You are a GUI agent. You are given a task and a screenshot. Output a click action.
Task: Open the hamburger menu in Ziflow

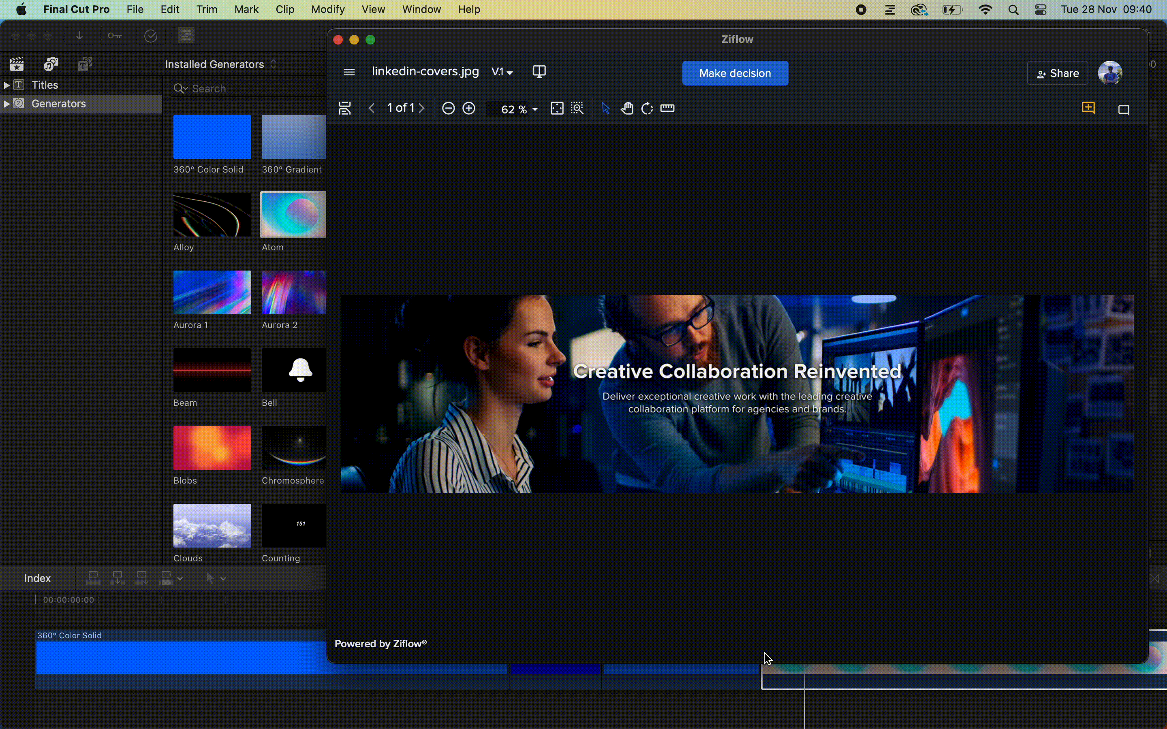(349, 72)
